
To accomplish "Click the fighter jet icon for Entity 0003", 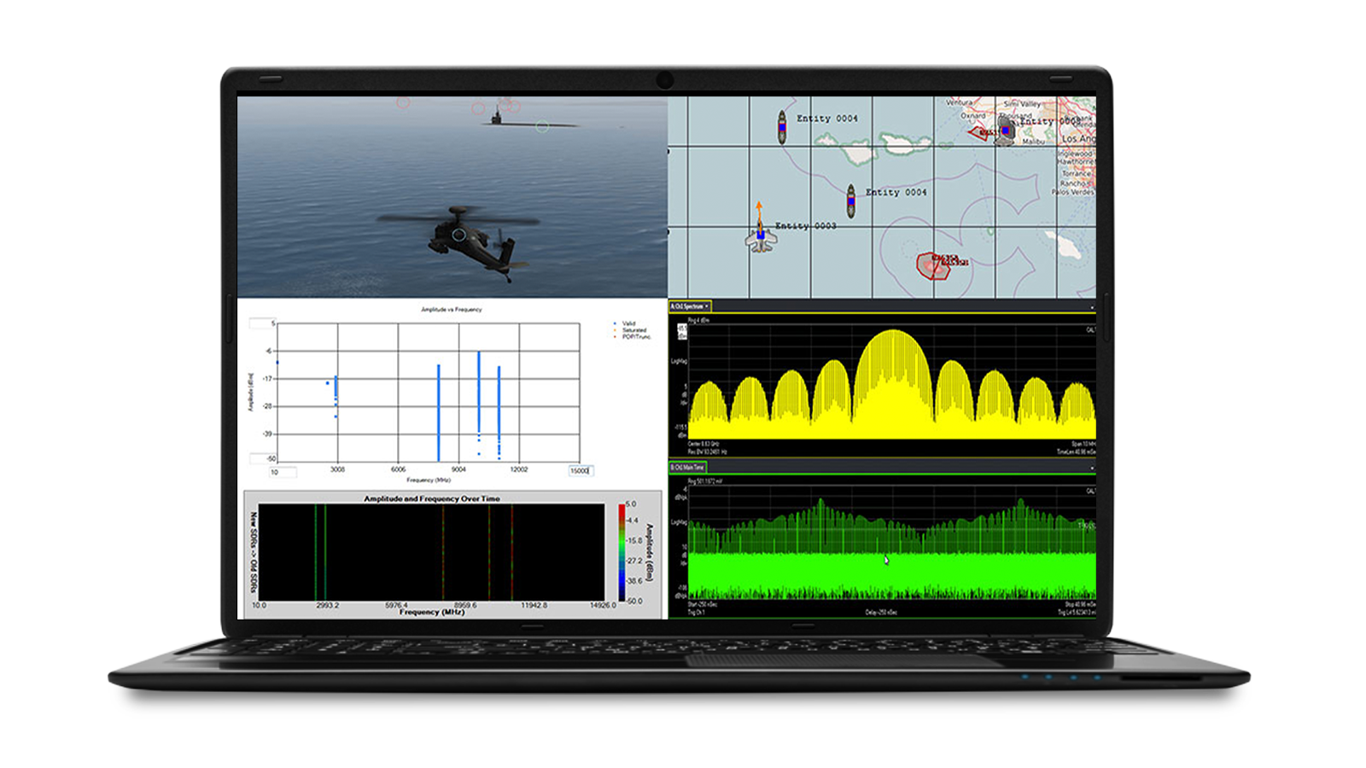I will [x=760, y=239].
